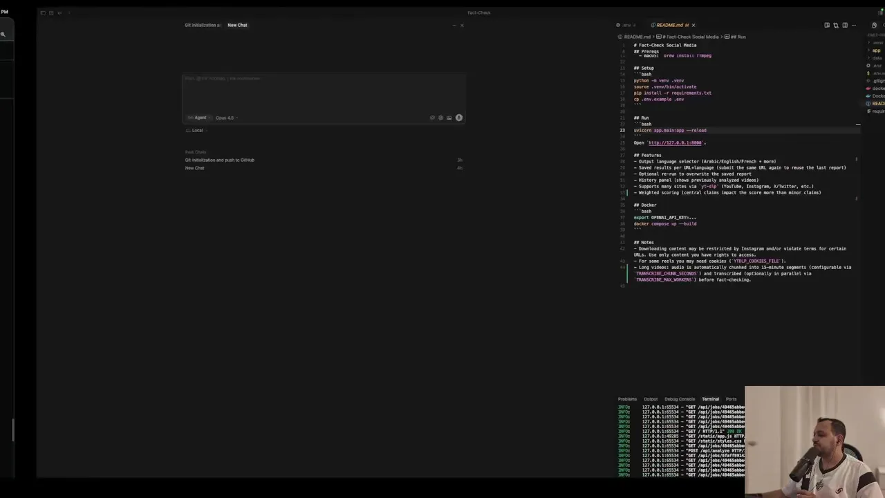Click the 'pip install -r requirements.txt' line

click(x=672, y=93)
